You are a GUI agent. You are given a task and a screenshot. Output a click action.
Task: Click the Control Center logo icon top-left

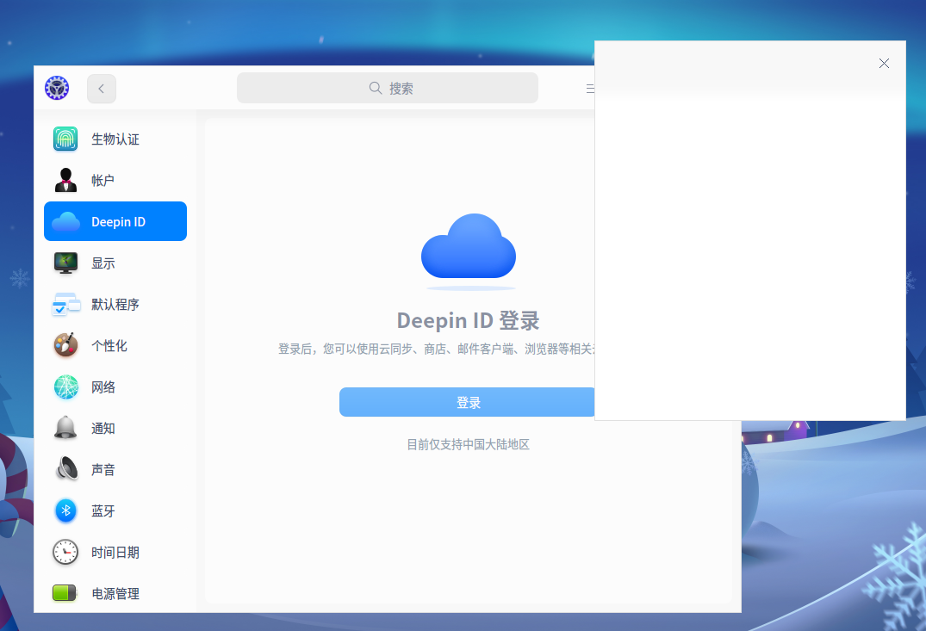57,88
